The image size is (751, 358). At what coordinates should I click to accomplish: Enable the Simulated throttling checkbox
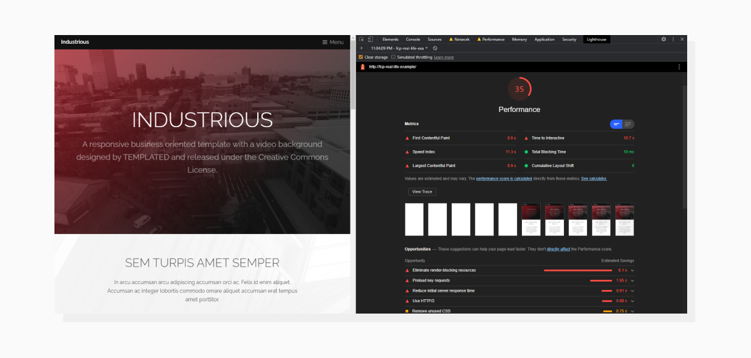[x=393, y=57]
